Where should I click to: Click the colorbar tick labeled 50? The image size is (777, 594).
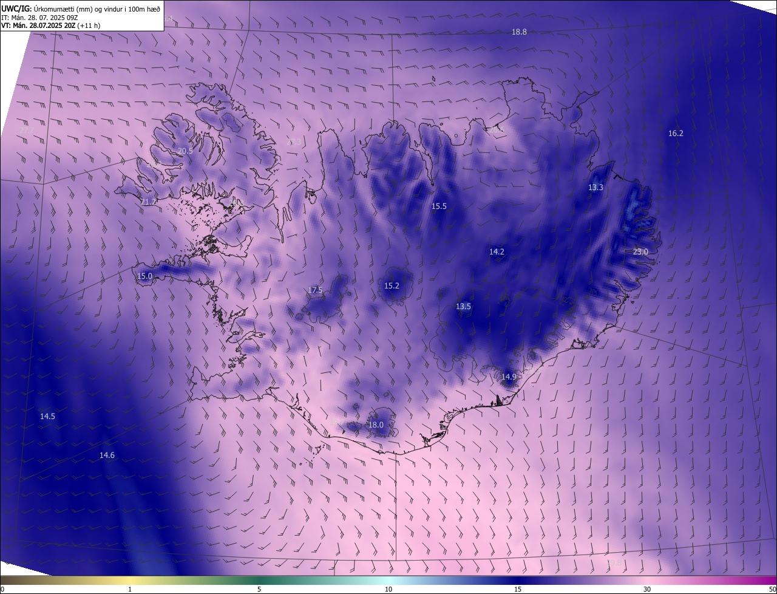coord(772,590)
